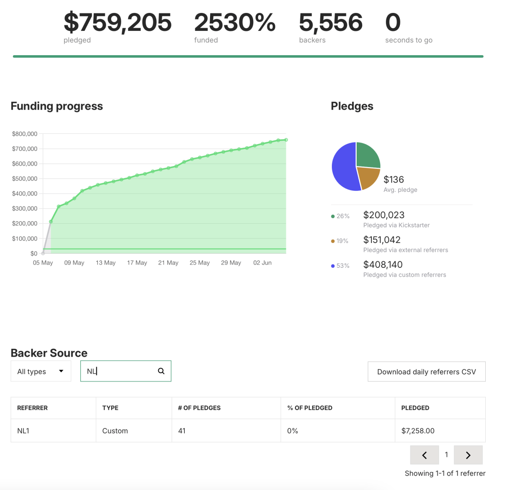
Task: Click Download daily referrers CSV
Action: (426, 371)
